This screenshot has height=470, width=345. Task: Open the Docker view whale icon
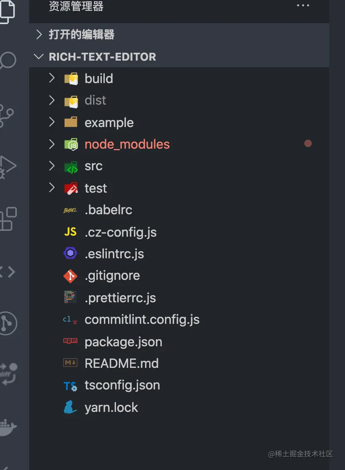pos(7,427)
